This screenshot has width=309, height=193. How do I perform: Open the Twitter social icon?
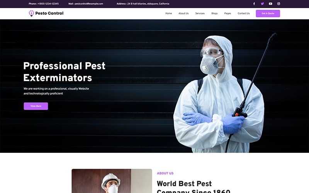pyautogui.click(x=262, y=4)
